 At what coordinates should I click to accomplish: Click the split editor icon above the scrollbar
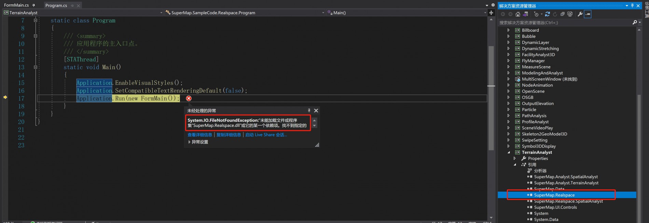click(x=491, y=13)
